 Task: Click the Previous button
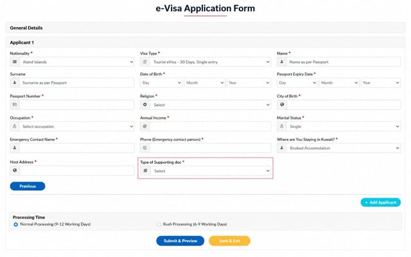point(28,186)
